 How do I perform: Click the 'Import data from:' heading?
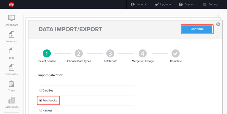(51, 75)
